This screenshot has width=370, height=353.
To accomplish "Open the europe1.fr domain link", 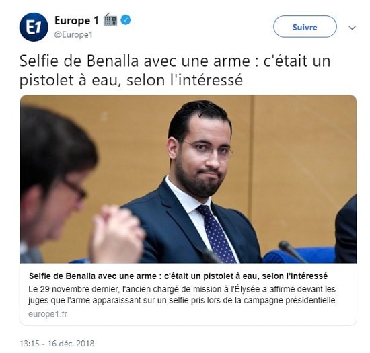I will pyautogui.click(x=48, y=314).
